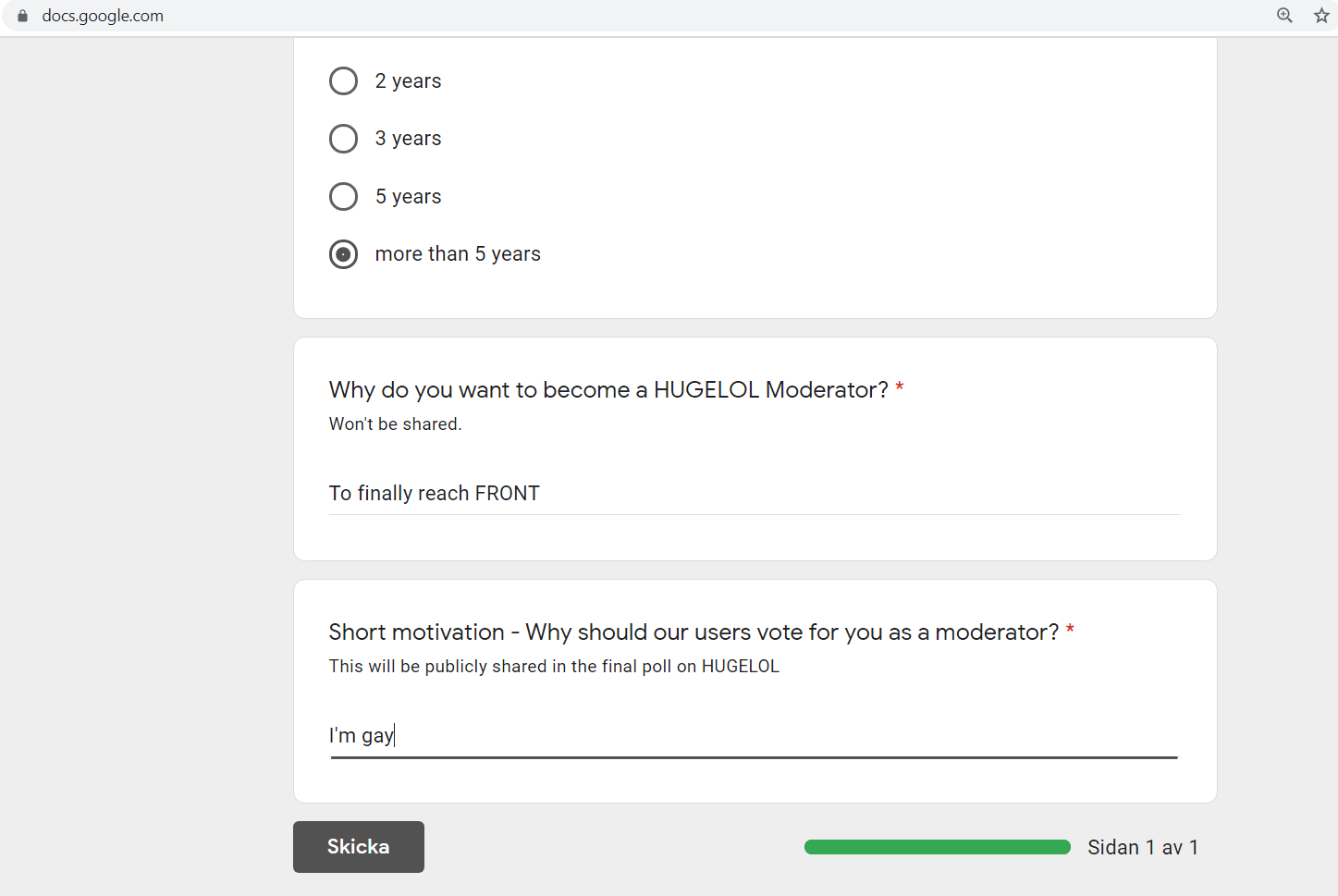Image resolution: width=1338 pixels, height=896 pixels.
Task: Click the 'Short motivation' question heading
Action: point(694,632)
